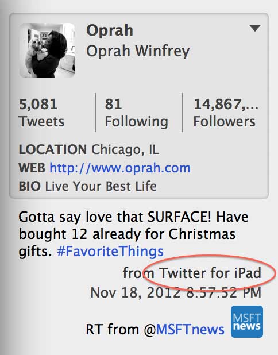The width and height of the screenshot is (278, 355).
Task: Click the Surface tweet text body
Action: [x=133, y=234]
